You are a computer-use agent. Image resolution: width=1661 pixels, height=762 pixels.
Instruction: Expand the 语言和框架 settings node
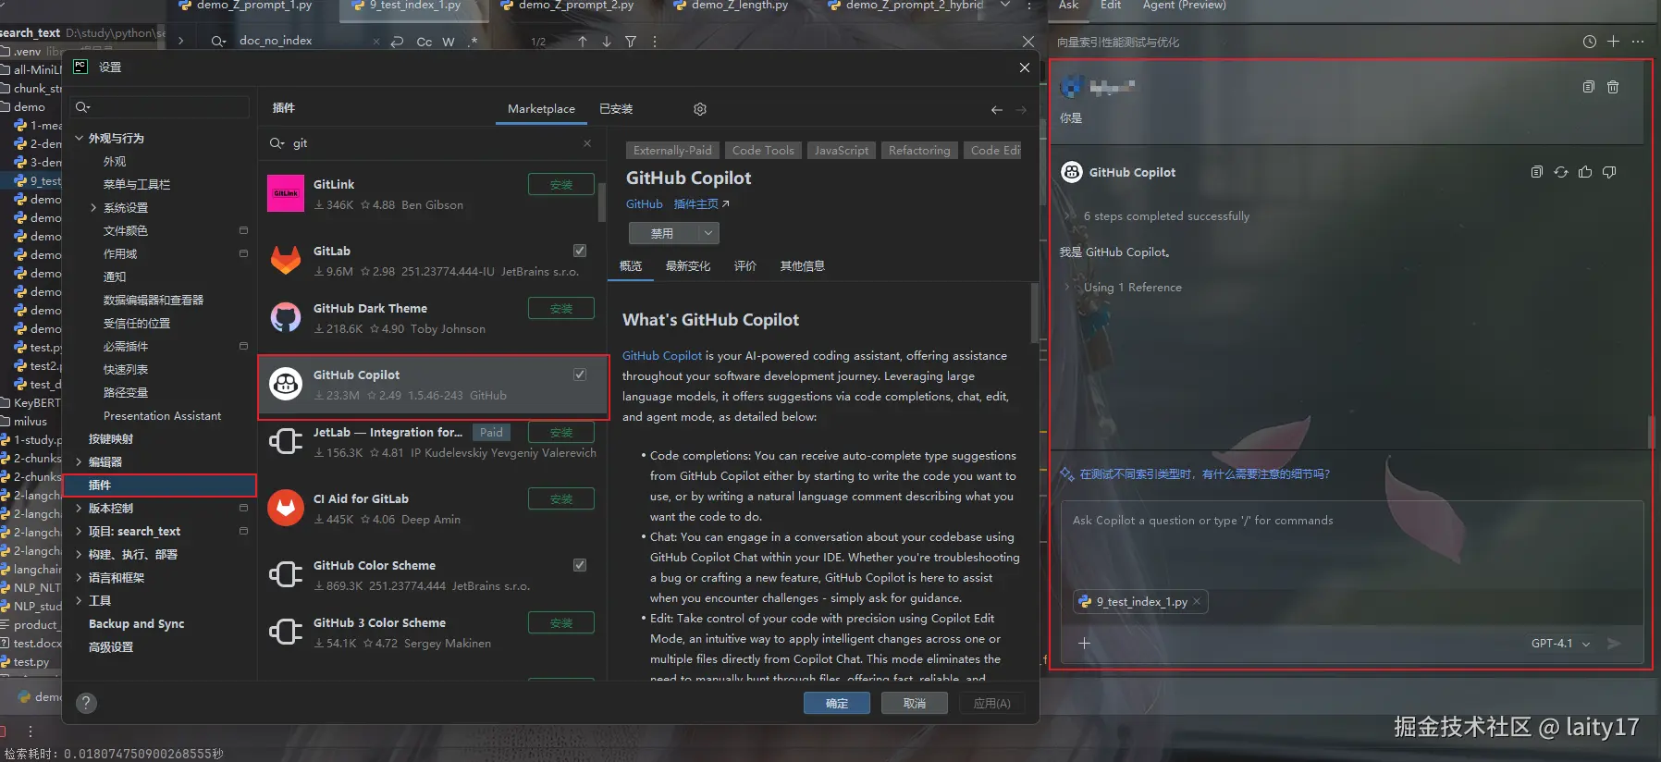[x=80, y=577]
